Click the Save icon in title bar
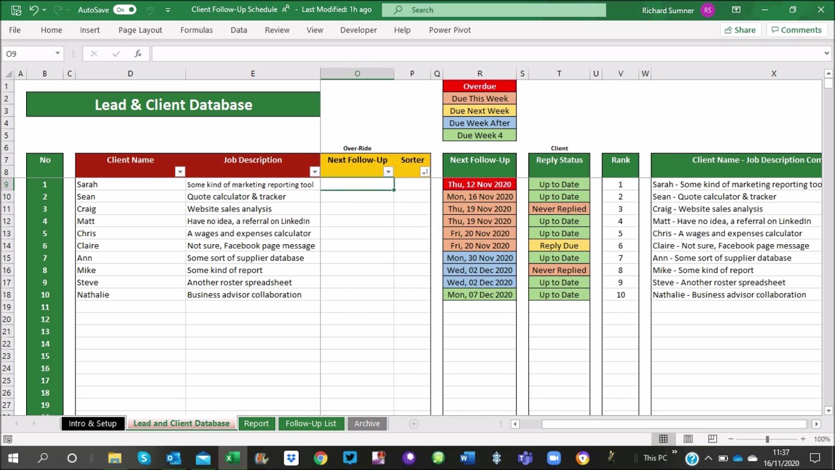The width and height of the screenshot is (835, 470). tap(16, 10)
